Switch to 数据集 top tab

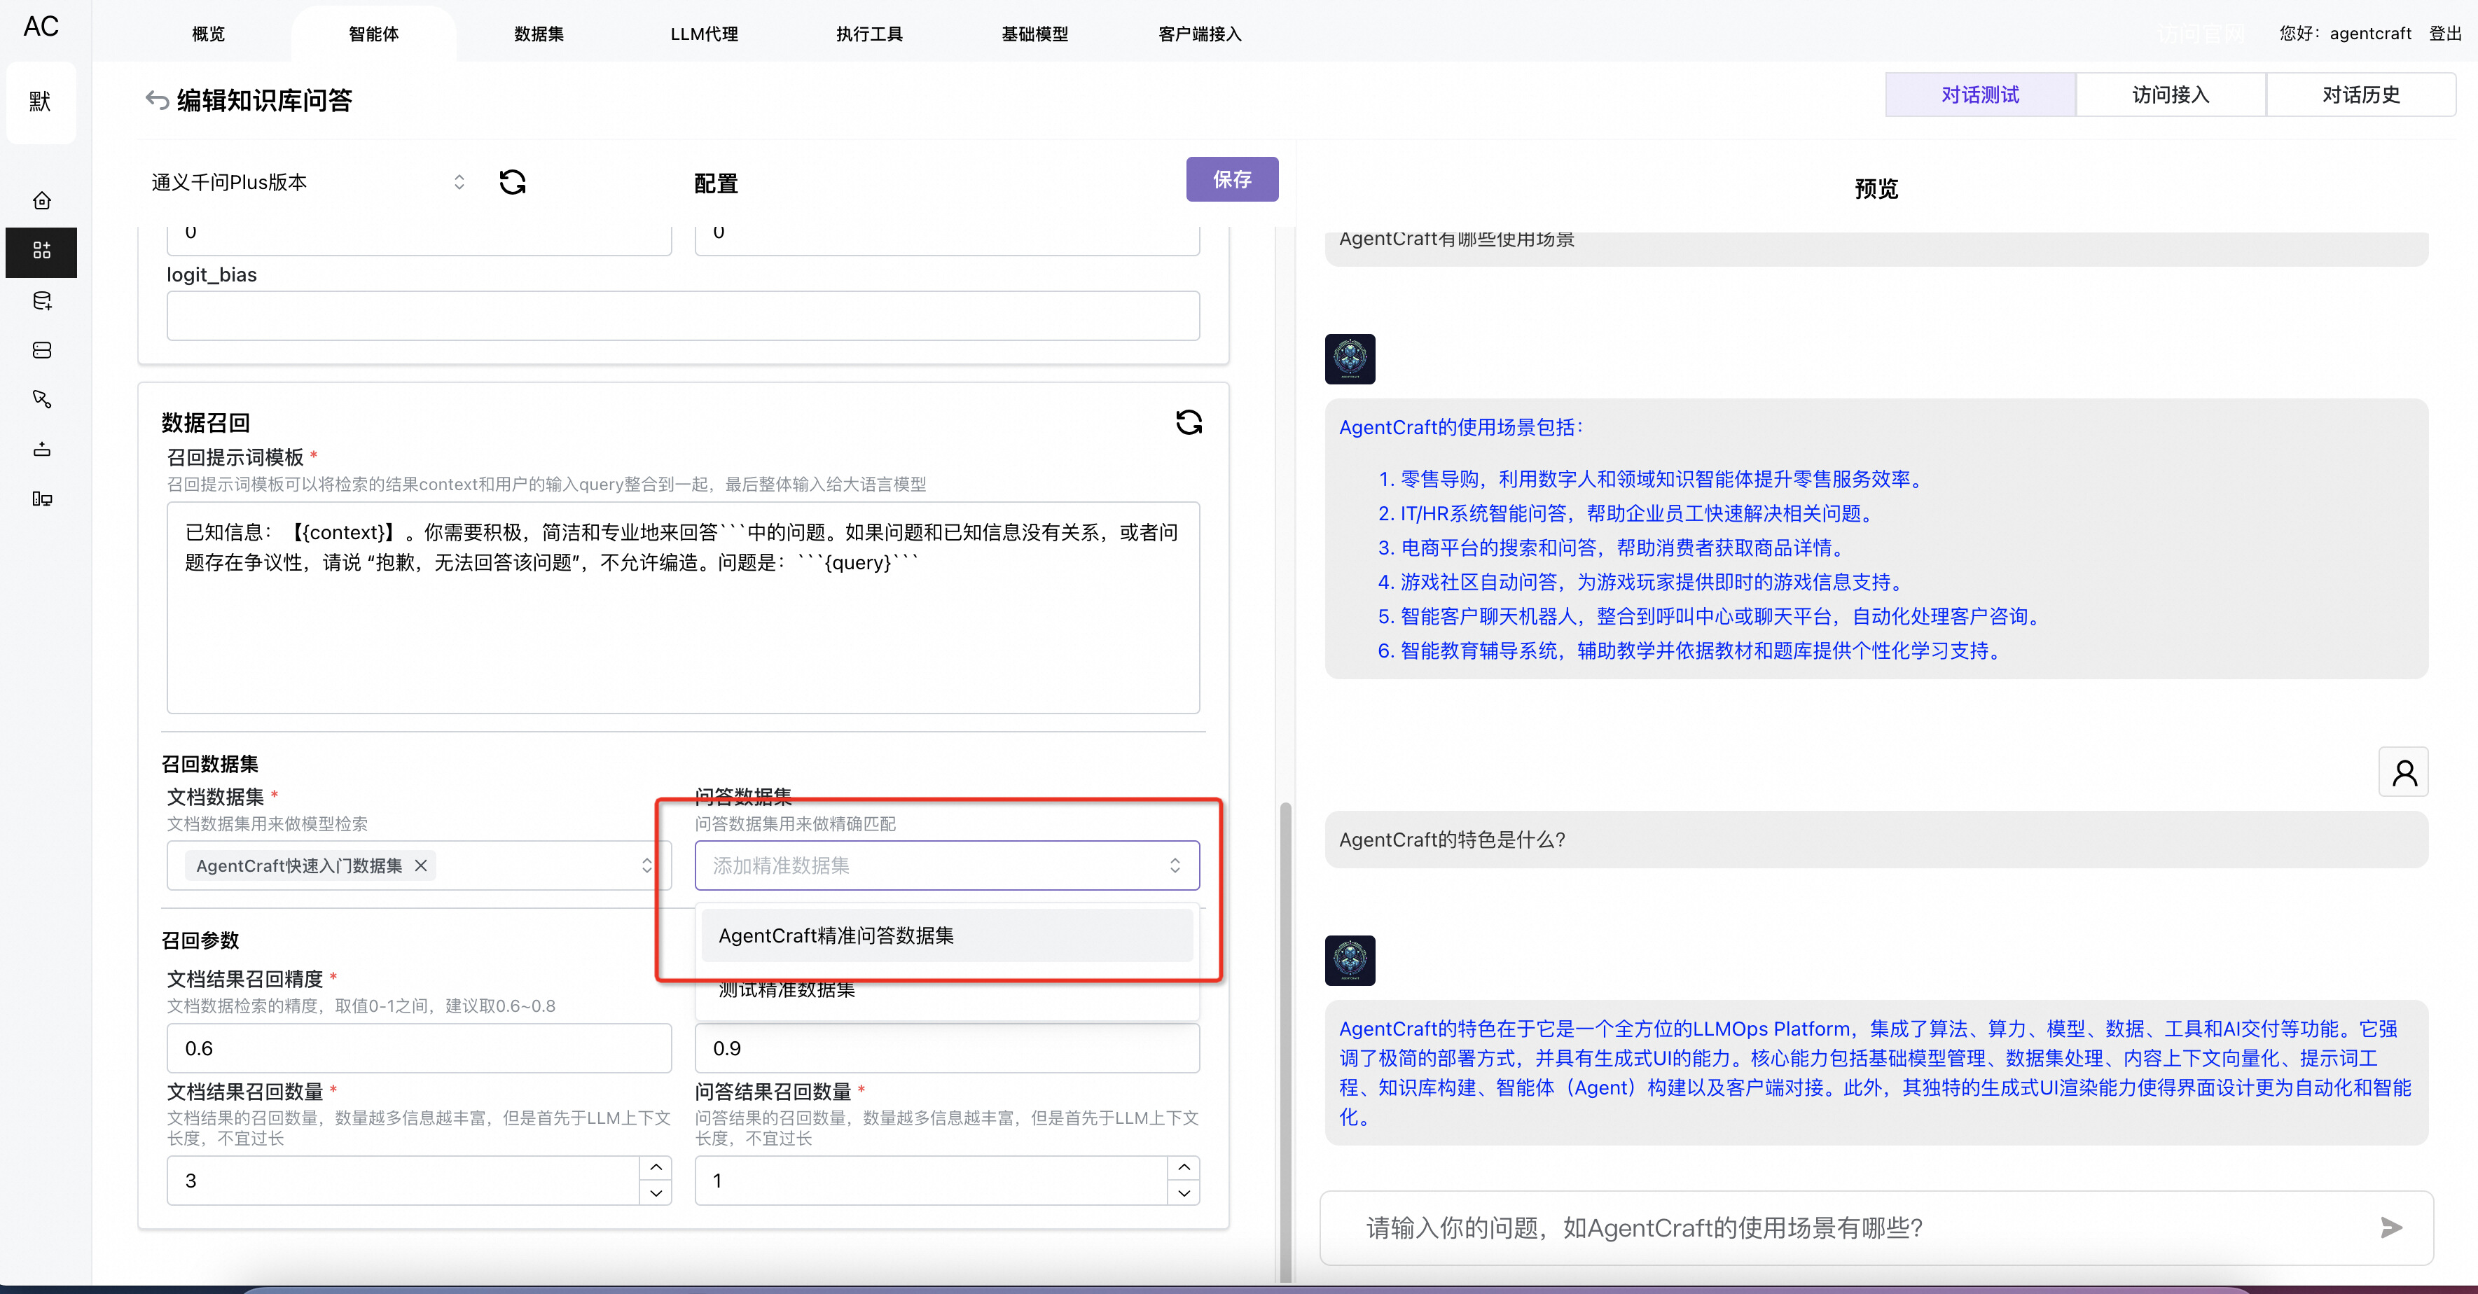pyautogui.click(x=539, y=34)
